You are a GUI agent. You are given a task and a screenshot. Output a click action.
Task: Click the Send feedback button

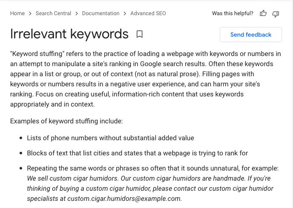[251, 35]
